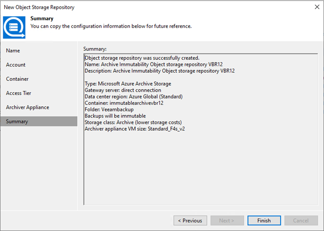Click the greyed-out Cancel button

(x=301, y=221)
